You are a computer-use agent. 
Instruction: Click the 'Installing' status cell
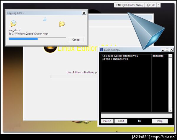tap(158, 56)
